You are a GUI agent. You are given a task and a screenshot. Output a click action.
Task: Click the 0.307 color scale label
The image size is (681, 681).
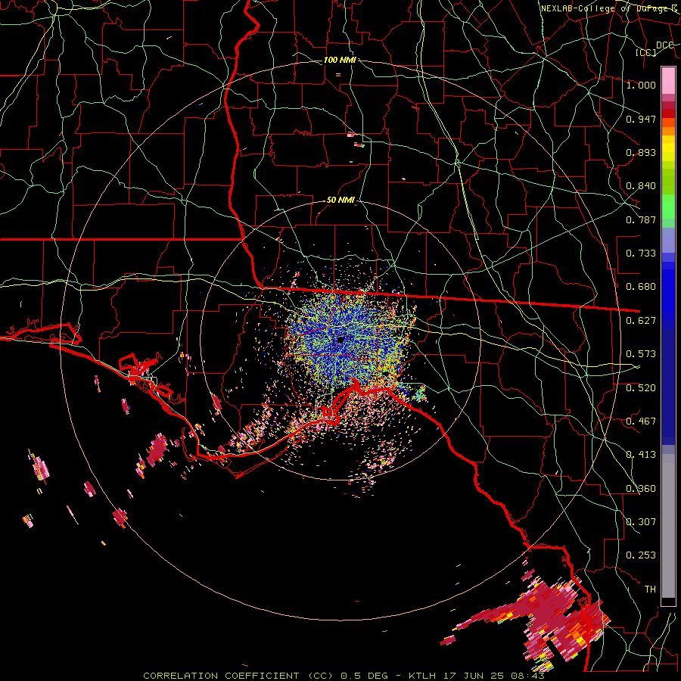pyautogui.click(x=641, y=522)
